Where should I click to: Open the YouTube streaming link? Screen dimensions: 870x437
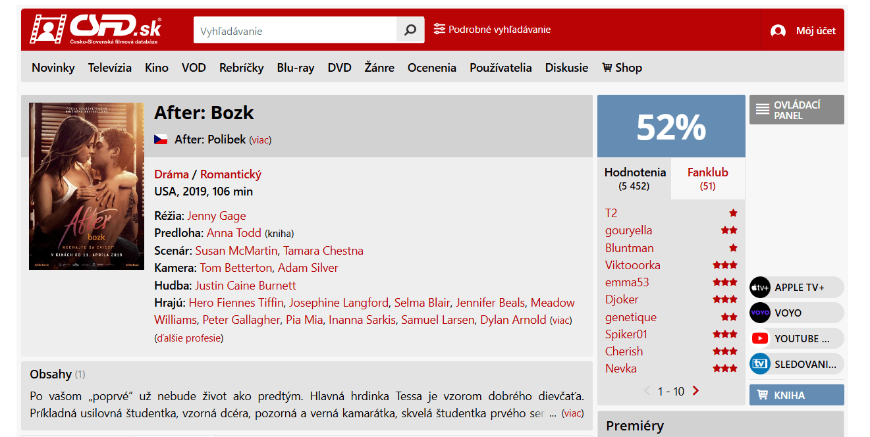pyautogui.click(x=796, y=339)
